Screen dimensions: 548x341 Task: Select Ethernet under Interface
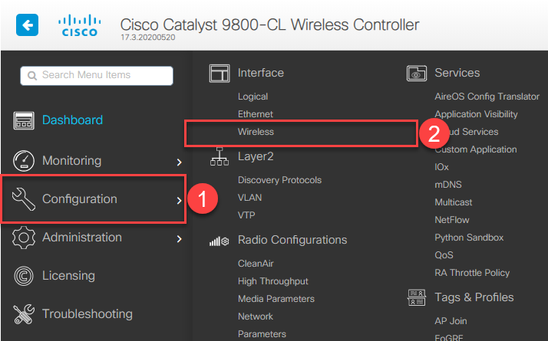[x=256, y=114]
